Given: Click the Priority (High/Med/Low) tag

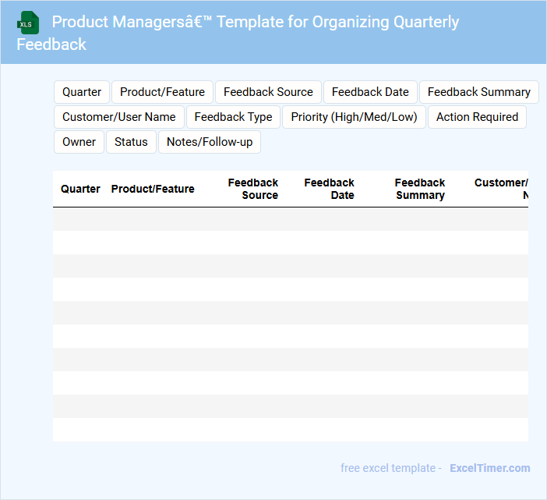Looking at the screenshot, I should tap(354, 117).
